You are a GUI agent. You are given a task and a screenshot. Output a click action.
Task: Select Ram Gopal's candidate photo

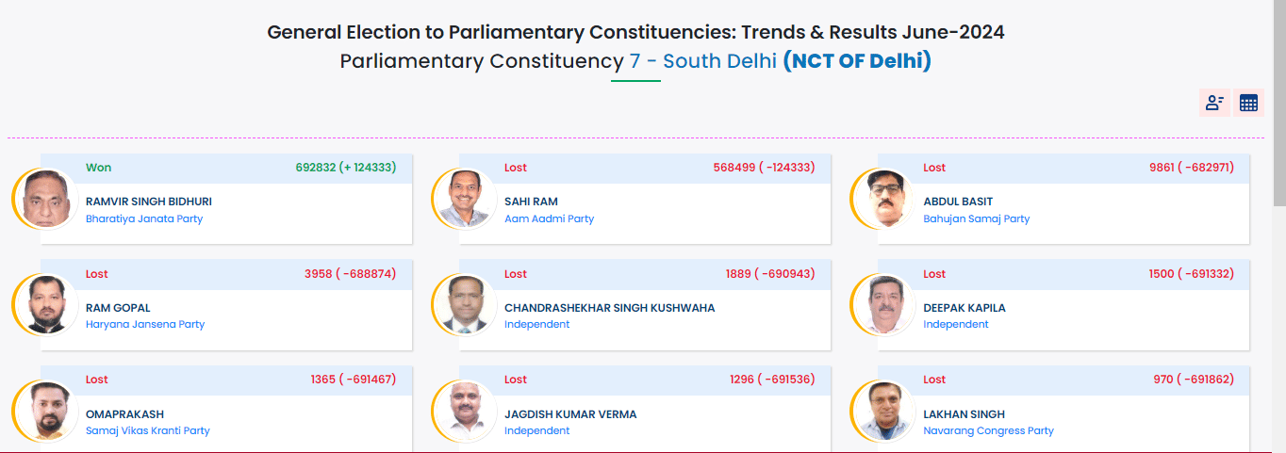pyautogui.click(x=46, y=305)
